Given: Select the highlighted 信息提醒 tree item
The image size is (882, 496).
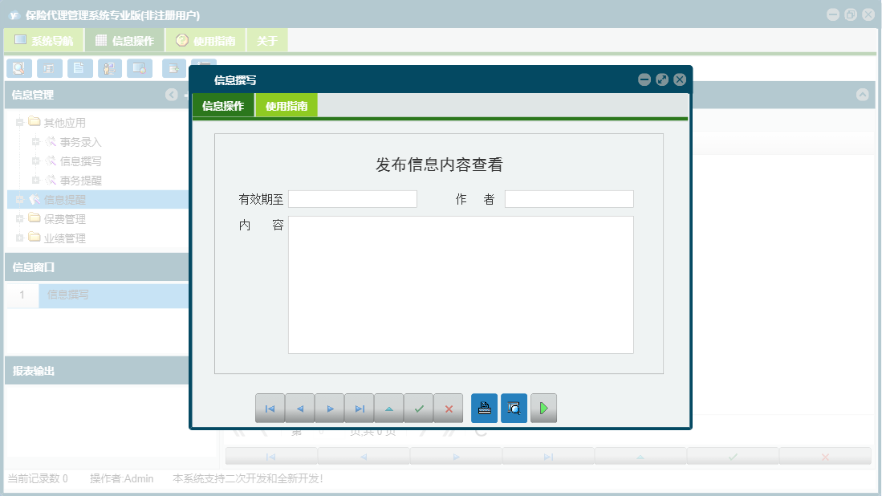Looking at the screenshot, I should tap(65, 200).
